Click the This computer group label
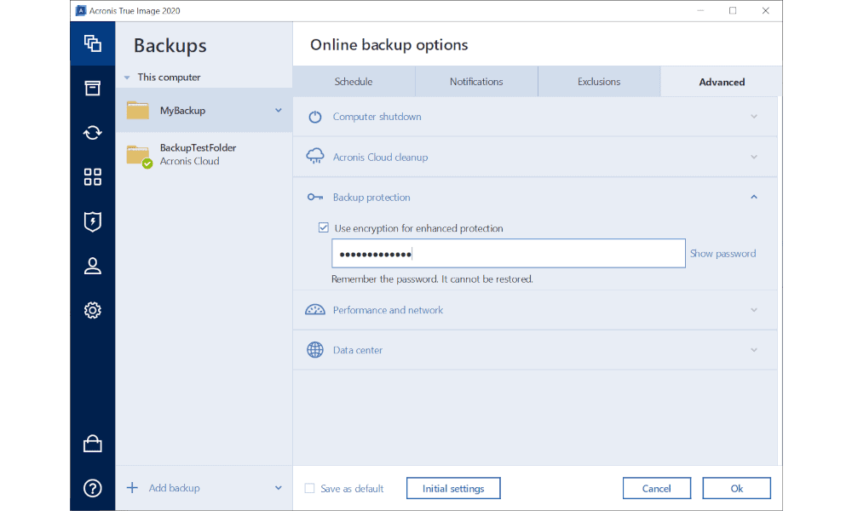Viewport: 852px width, 511px height. (169, 78)
